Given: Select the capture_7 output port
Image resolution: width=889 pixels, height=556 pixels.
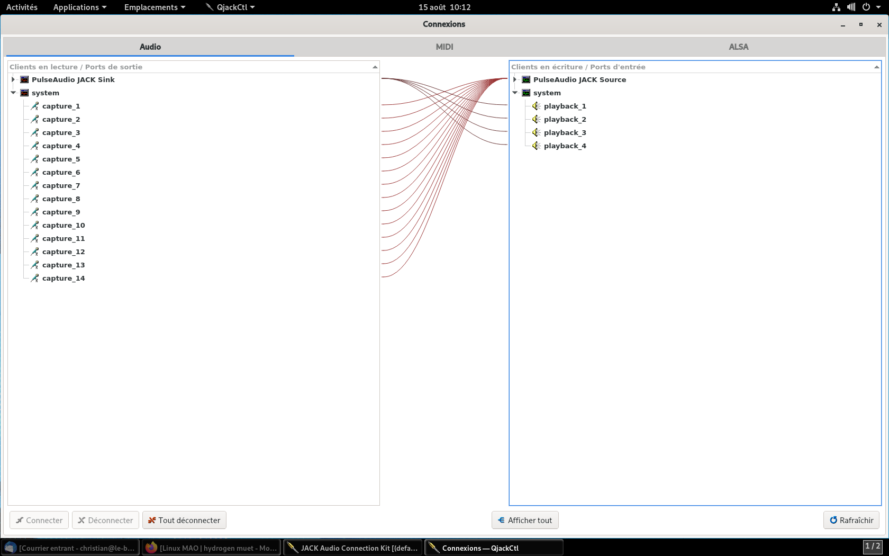Looking at the screenshot, I should [x=61, y=185].
